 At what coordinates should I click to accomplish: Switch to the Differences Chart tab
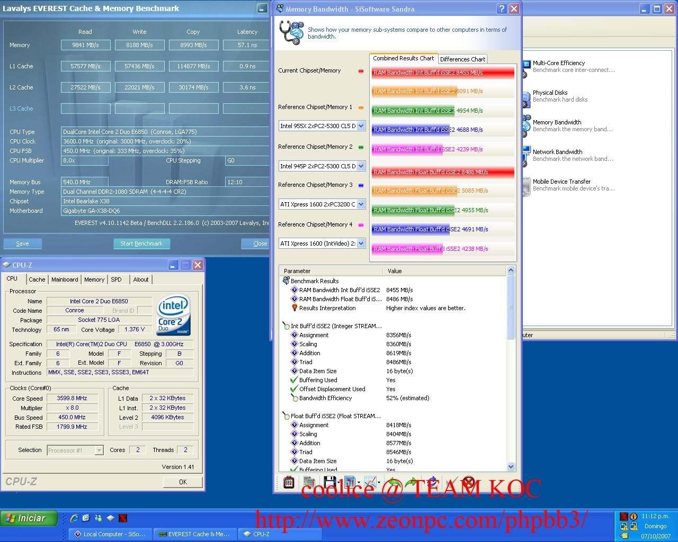(x=462, y=59)
